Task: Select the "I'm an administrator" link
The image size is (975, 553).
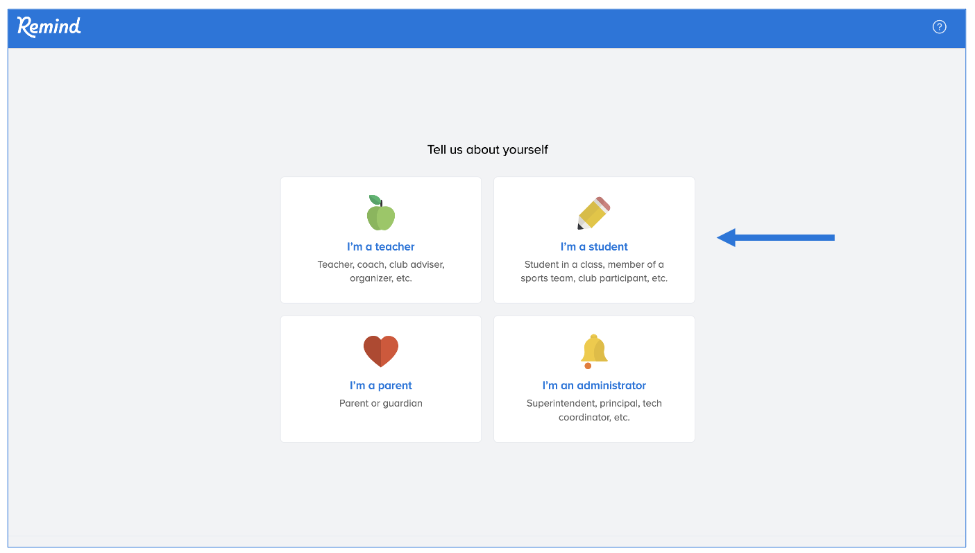Action: tap(594, 385)
